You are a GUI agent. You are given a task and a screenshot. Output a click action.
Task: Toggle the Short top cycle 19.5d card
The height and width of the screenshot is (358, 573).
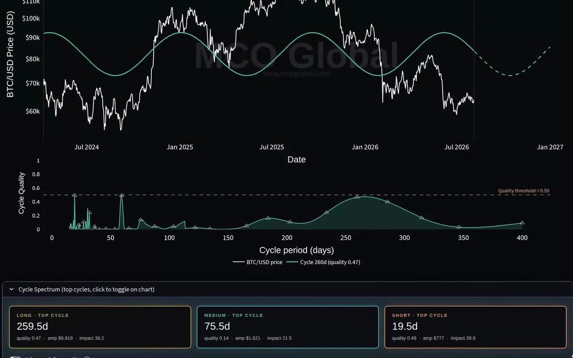[x=475, y=327]
